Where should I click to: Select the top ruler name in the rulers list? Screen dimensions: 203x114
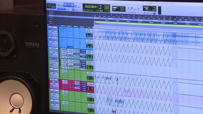tap(51, 12)
